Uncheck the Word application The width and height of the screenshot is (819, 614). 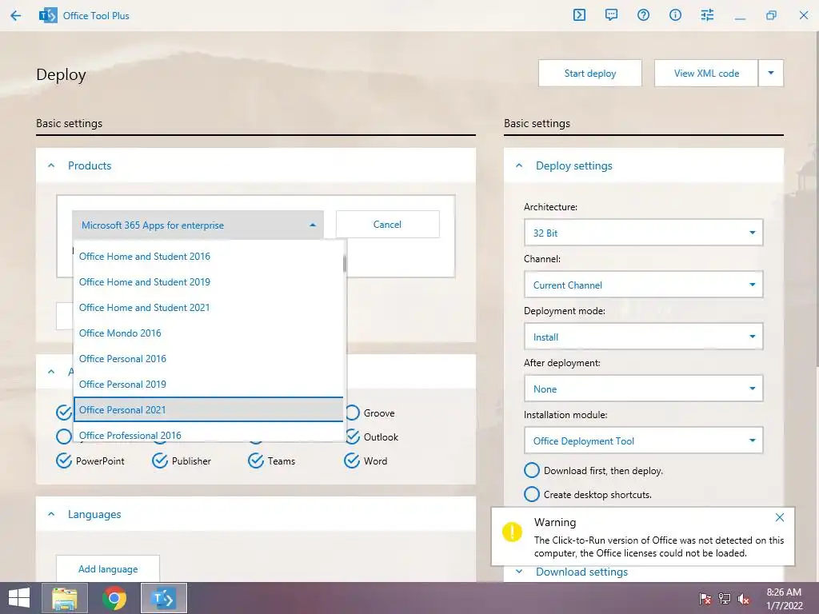(352, 461)
